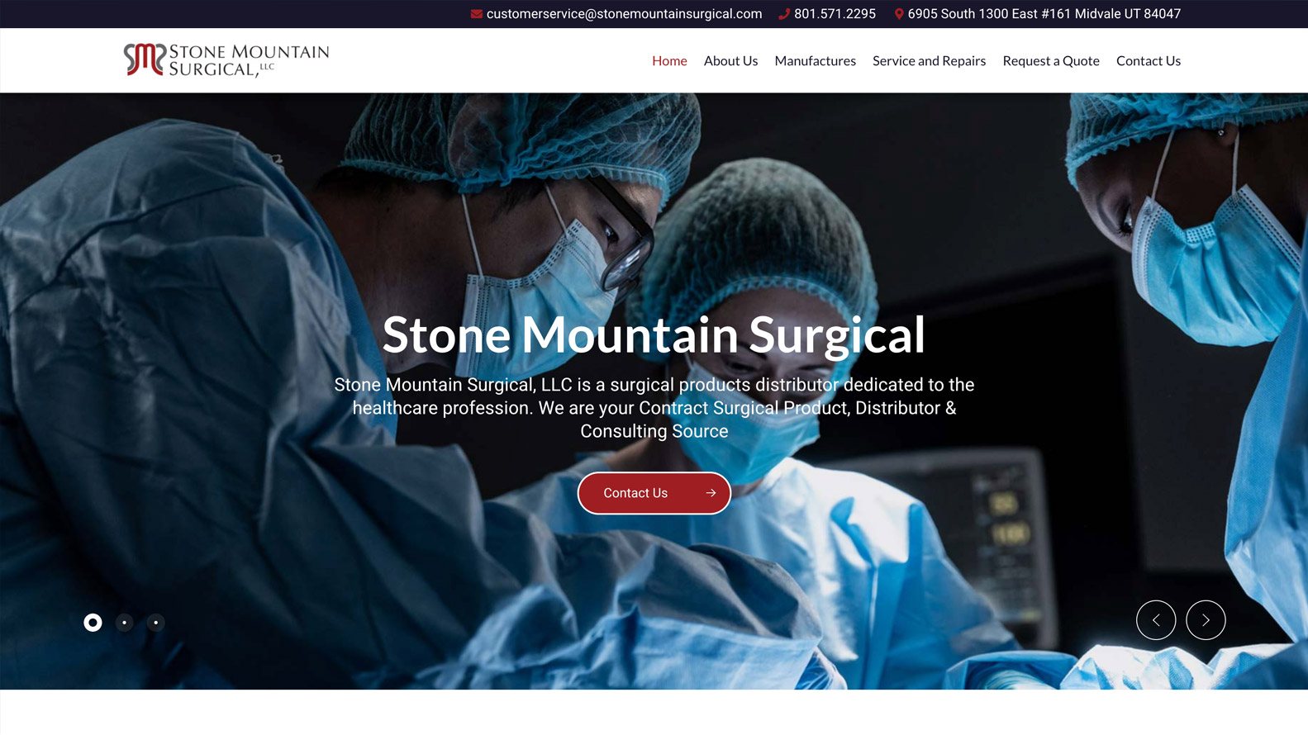This screenshot has width=1308, height=735.
Task: Go to Service and Repairs page
Action: [x=929, y=61]
